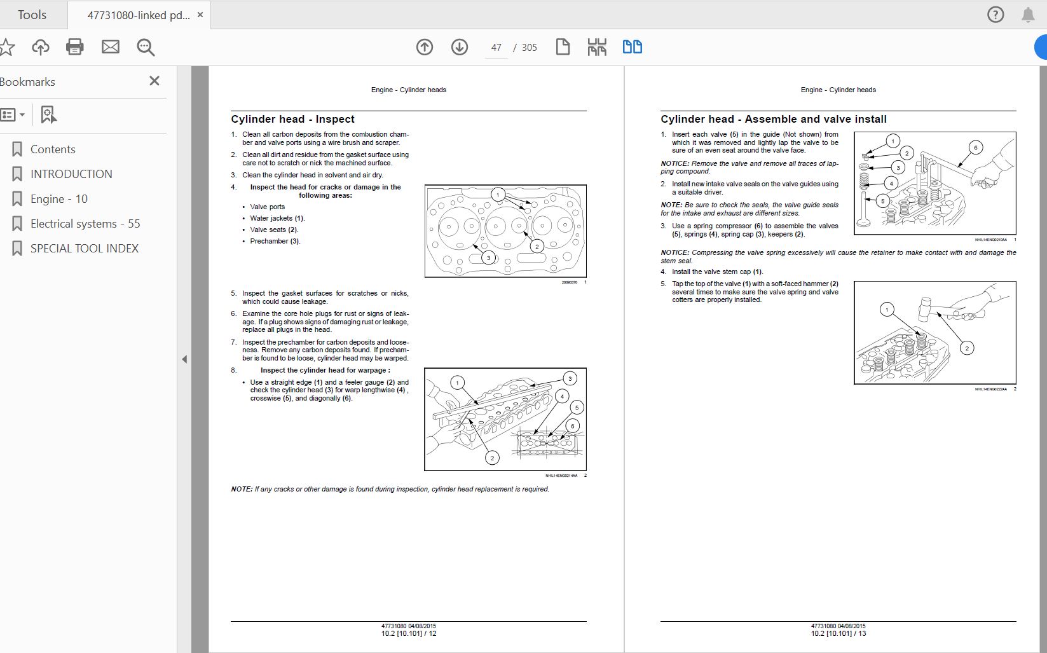The width and height of the screenshot is (1047, 653).
Task: Open the Engine - 10 bookmark
Action: (58, 199)
